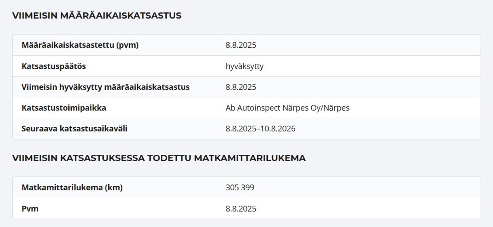Click the date value in the Määräaikaiskatsastettu row
493x227 pixels.
tap(241, 45)
